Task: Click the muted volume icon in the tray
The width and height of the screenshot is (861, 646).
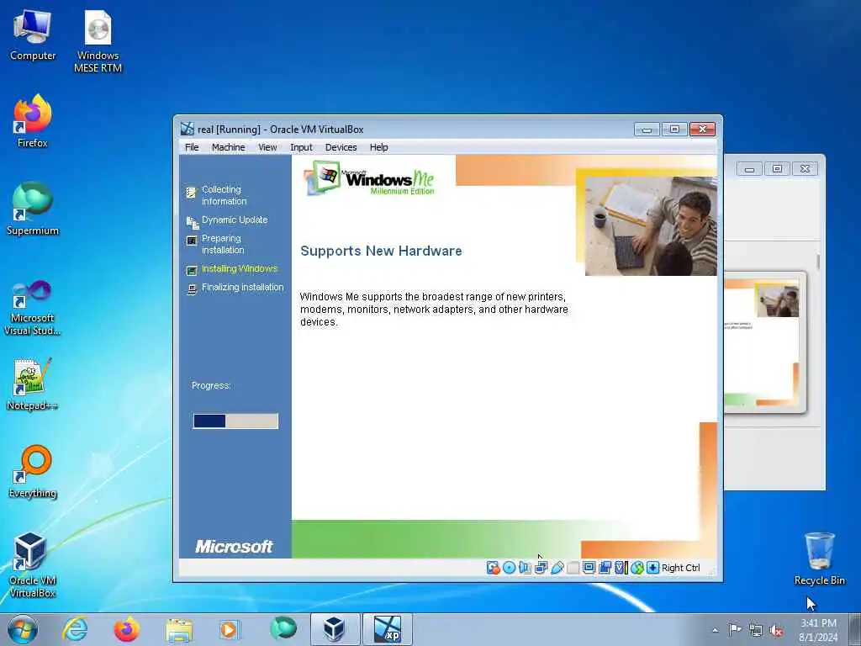Action: [x=776, y=630]
